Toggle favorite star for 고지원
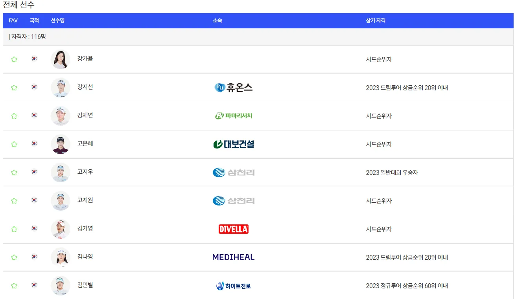This screenshot has height=299, width=514. coord(14,201)
